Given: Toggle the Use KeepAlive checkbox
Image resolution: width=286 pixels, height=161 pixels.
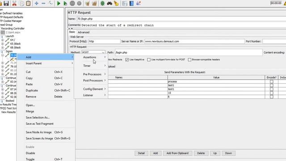Looking at the screenshot, I should pyautogui.click(x=127, y=59).
